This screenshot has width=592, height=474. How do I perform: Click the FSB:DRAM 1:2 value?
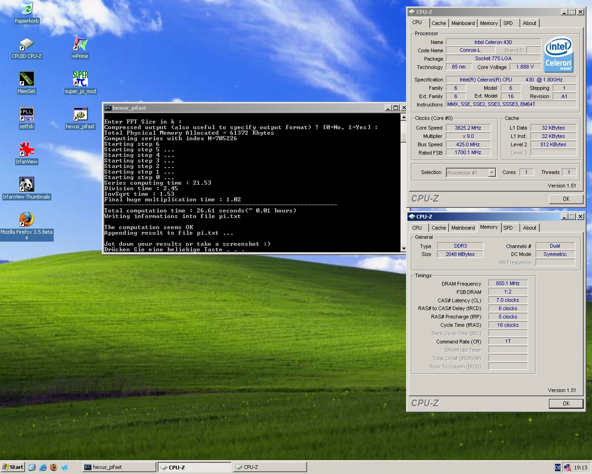click(508, 292)
